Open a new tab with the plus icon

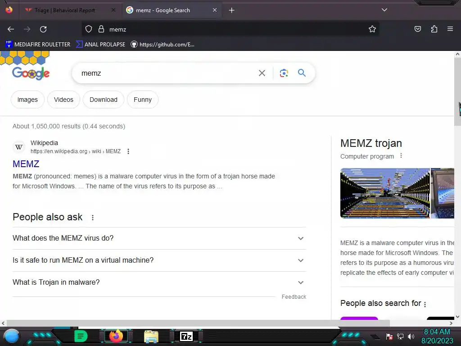pos(232,10)
